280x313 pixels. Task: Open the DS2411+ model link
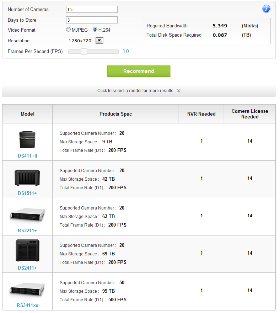27,268
